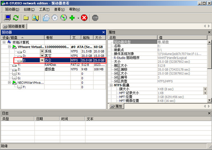212x150 pixels.
Task: Click the MFT 位置 property row
Action: [158, 97]
